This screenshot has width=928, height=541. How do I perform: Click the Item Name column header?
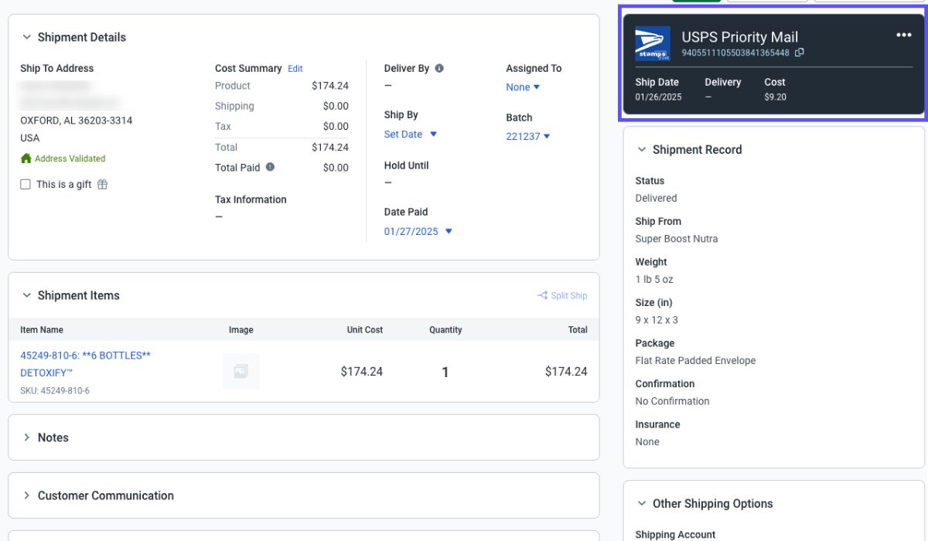coord(42,330)
